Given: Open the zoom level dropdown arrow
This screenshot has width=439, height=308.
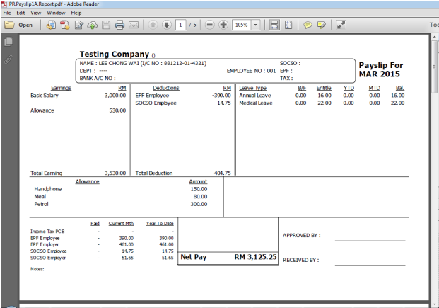Looking at the screenshot, I should 256,25.
